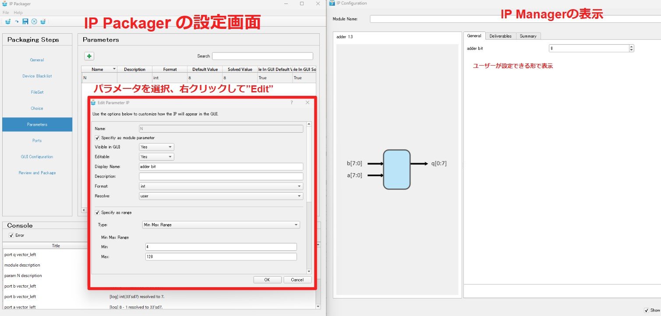The image size is (661, 316).
Task: Click the Edit Parameter IP dialog title icon
Action: pos(93,102)
